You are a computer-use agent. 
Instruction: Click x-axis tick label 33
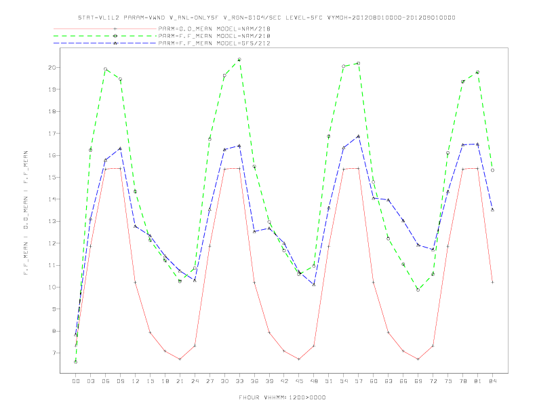point(239,381)
